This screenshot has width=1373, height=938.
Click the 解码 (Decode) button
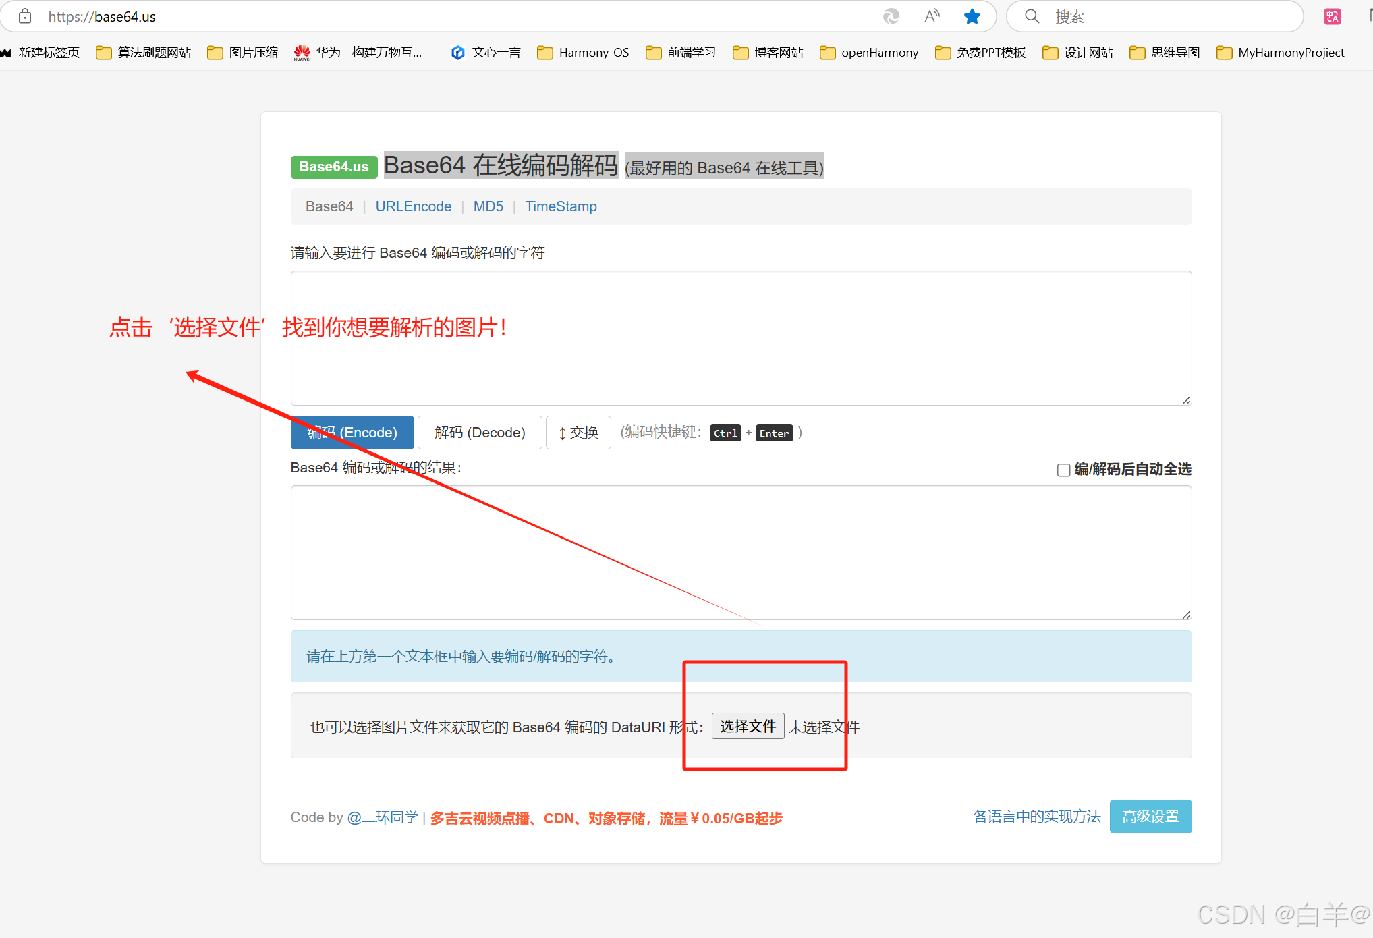480,433
